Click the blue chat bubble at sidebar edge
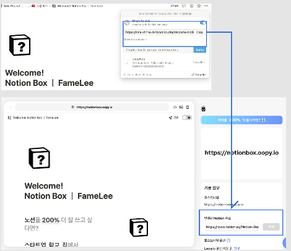The width and height of the screenshot is (291, 251). [284, 242]
